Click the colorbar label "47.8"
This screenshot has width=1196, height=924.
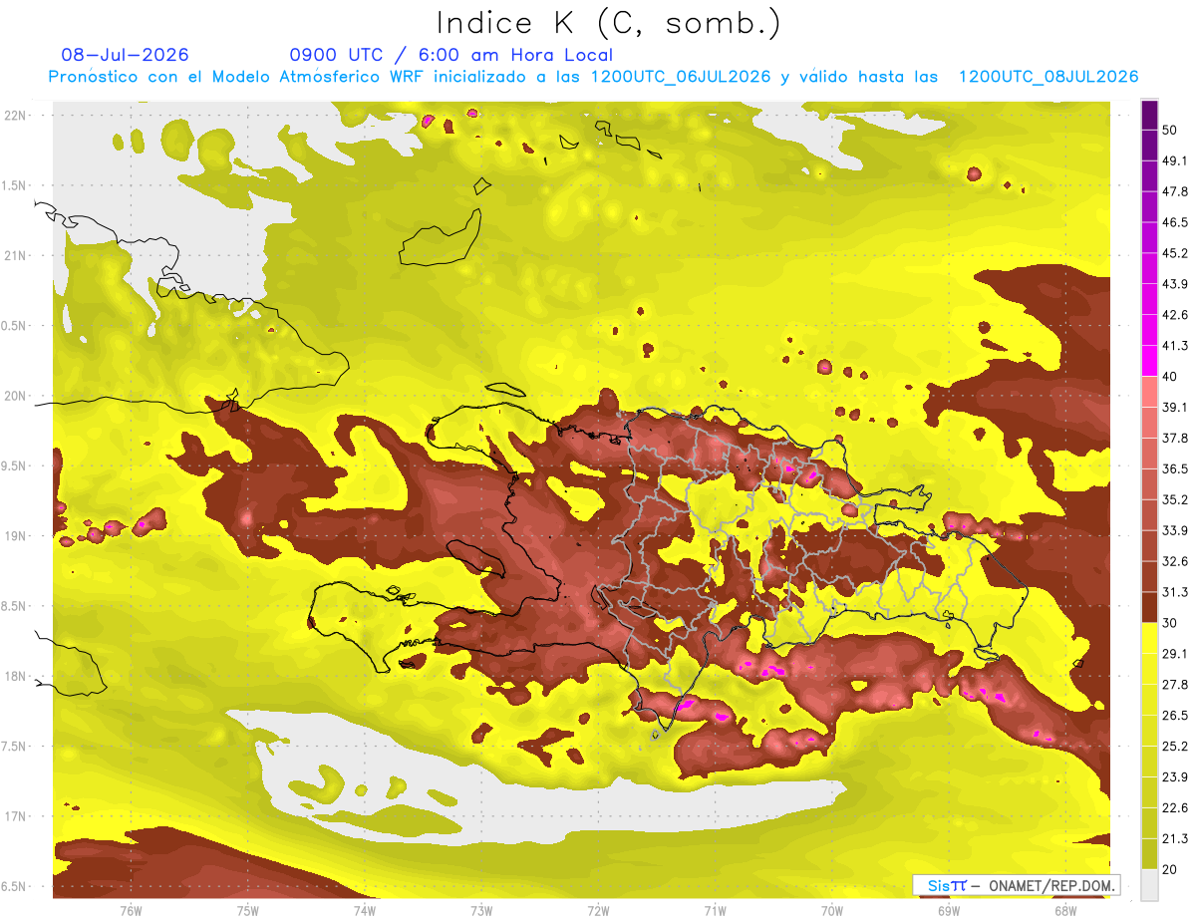[x=1174, y=191]
